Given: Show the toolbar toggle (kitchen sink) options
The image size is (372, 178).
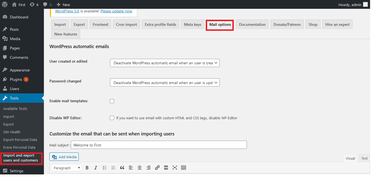Looking at the screenshot, I should coord(184,168).
